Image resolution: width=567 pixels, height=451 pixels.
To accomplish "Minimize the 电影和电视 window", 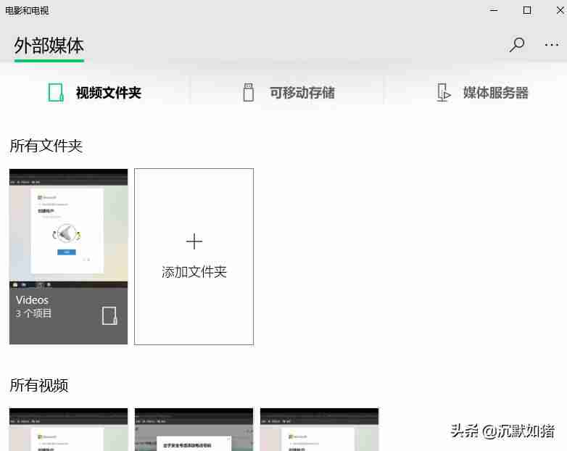I will click(494, 10).
